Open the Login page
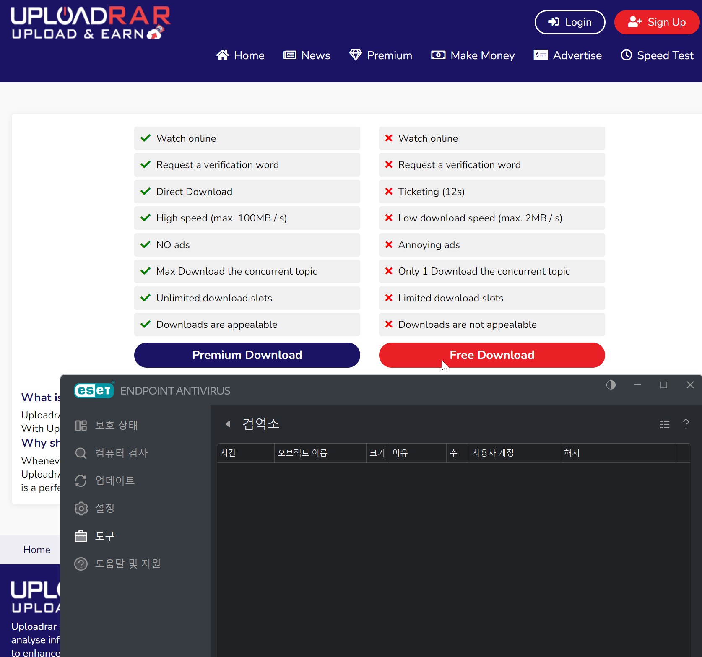Image resolution: width=702 pixels, height=657 pixels. [570, 22]
